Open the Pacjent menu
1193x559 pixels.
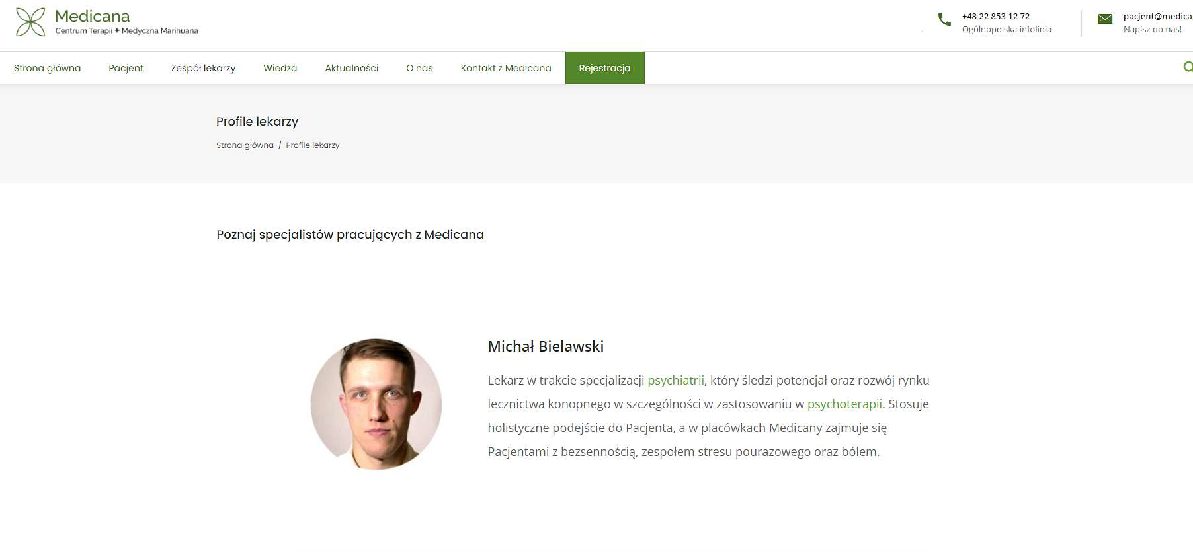tap(126, 68)
